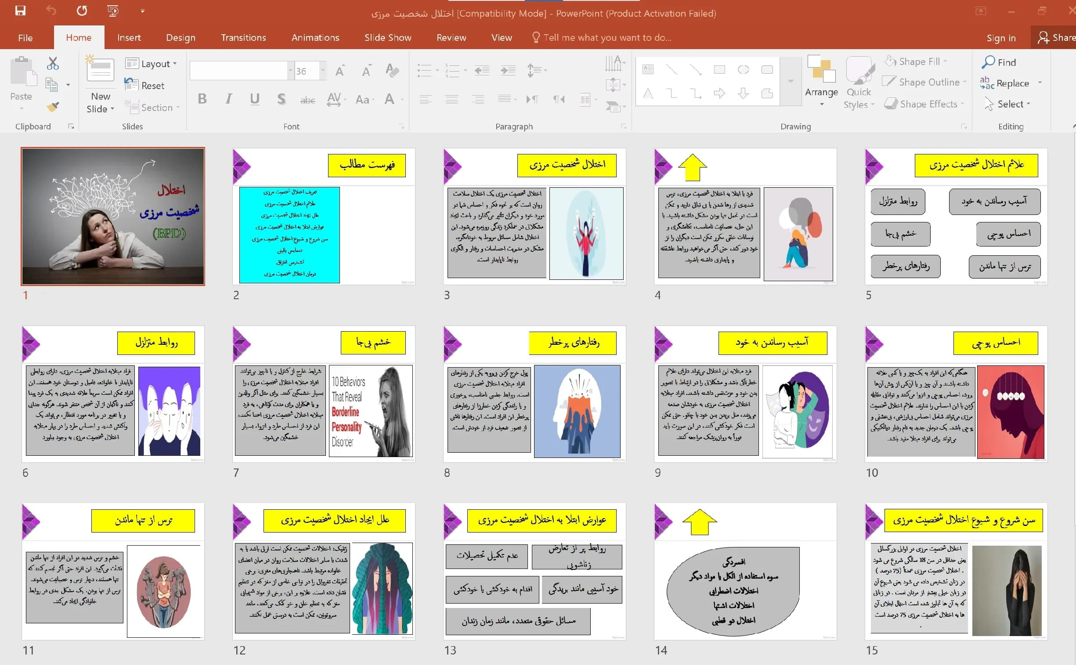Screen dimensions: 1076x665
Task: Click the Increase List Level icon
Action: [508, 70]
